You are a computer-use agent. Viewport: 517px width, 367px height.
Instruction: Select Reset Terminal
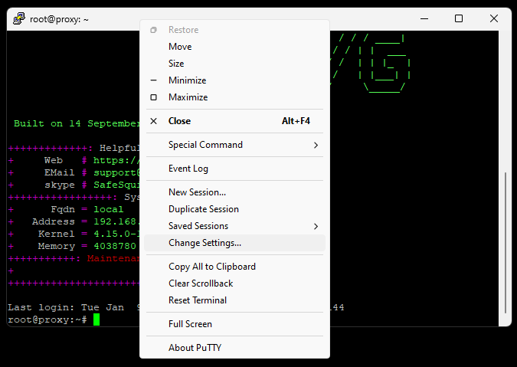click(234, 300)
